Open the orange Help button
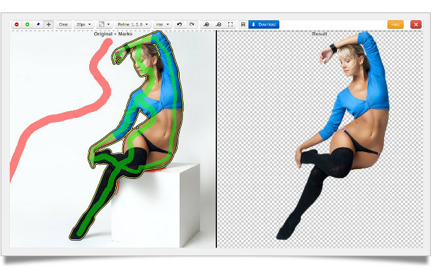This screenshot has height=268, width=432. 395,24
